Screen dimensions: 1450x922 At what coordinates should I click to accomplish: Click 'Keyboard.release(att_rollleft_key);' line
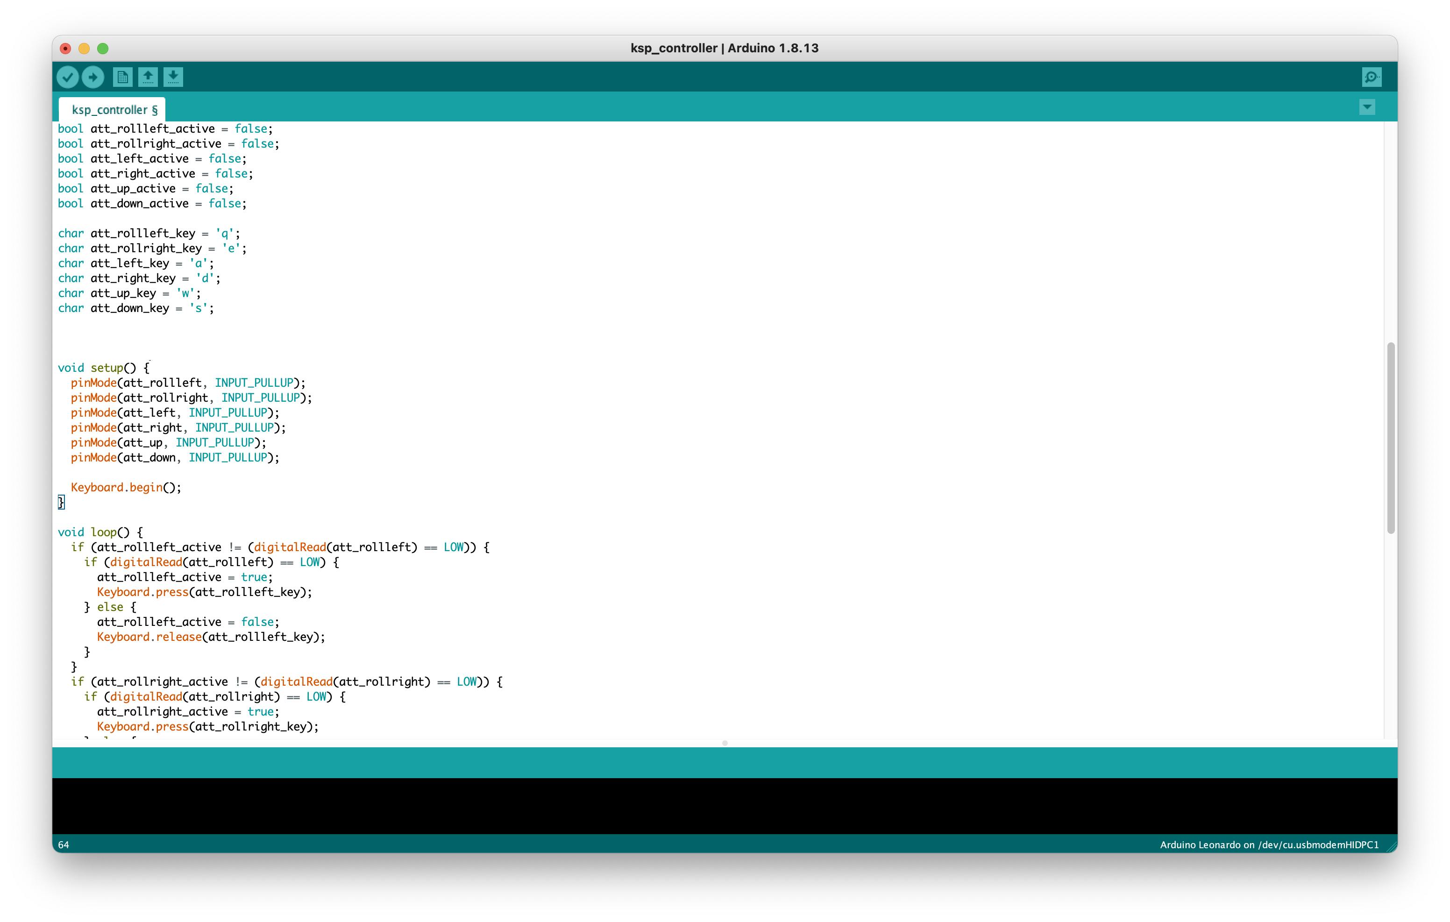pyautogui.click(x=211, y=637)
